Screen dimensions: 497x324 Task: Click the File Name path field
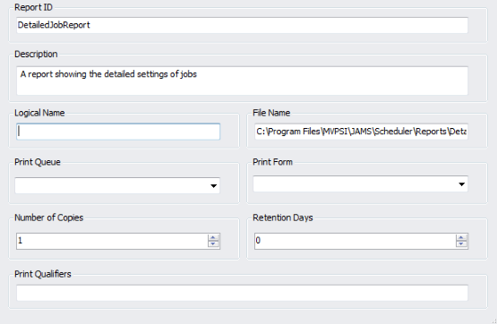(361, 132)
